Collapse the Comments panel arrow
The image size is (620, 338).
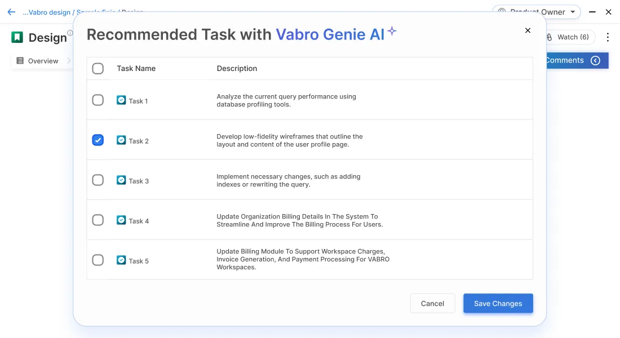[x=595, y=60]
